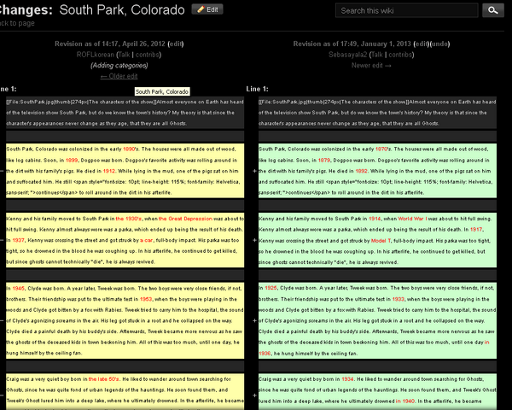
Task: Click the red '1870' year in right diff
Action: point(381,149)
